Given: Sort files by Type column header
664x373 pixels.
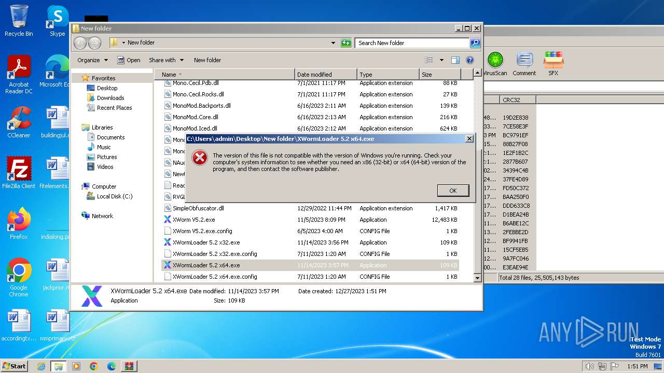Looking at the screenshot, I should click(x=388, y=75).
